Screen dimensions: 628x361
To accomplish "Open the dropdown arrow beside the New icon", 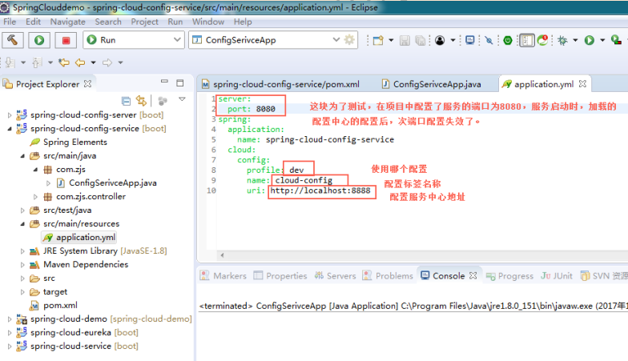I will [391, 40].
